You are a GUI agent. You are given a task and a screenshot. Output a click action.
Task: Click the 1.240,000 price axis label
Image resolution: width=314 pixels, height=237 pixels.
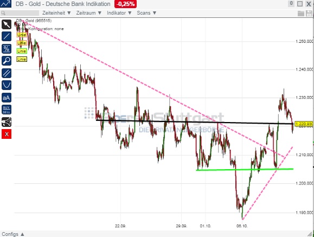click(x=304, y=69)
